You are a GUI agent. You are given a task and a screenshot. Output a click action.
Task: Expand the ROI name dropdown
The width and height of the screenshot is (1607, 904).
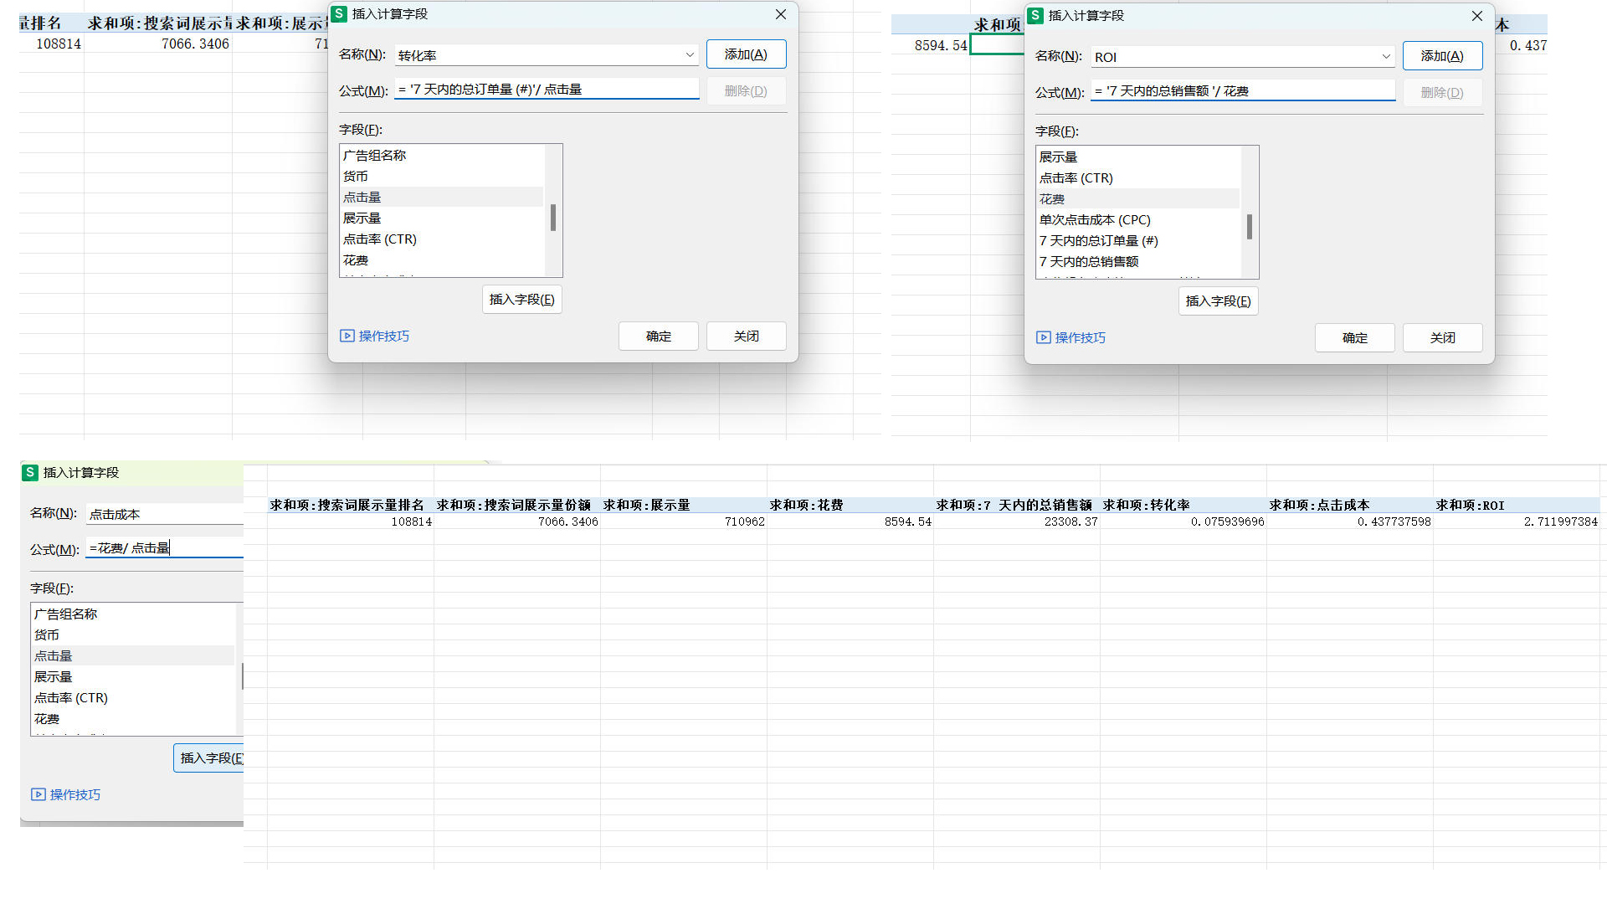point(1386,57)
